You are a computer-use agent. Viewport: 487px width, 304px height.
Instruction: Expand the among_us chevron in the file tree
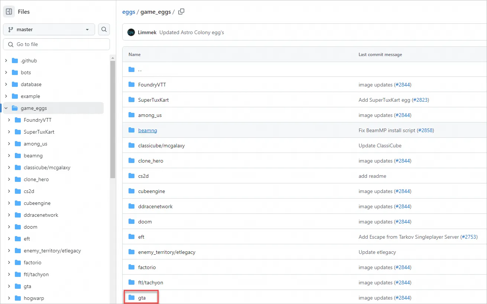point(9,144)
